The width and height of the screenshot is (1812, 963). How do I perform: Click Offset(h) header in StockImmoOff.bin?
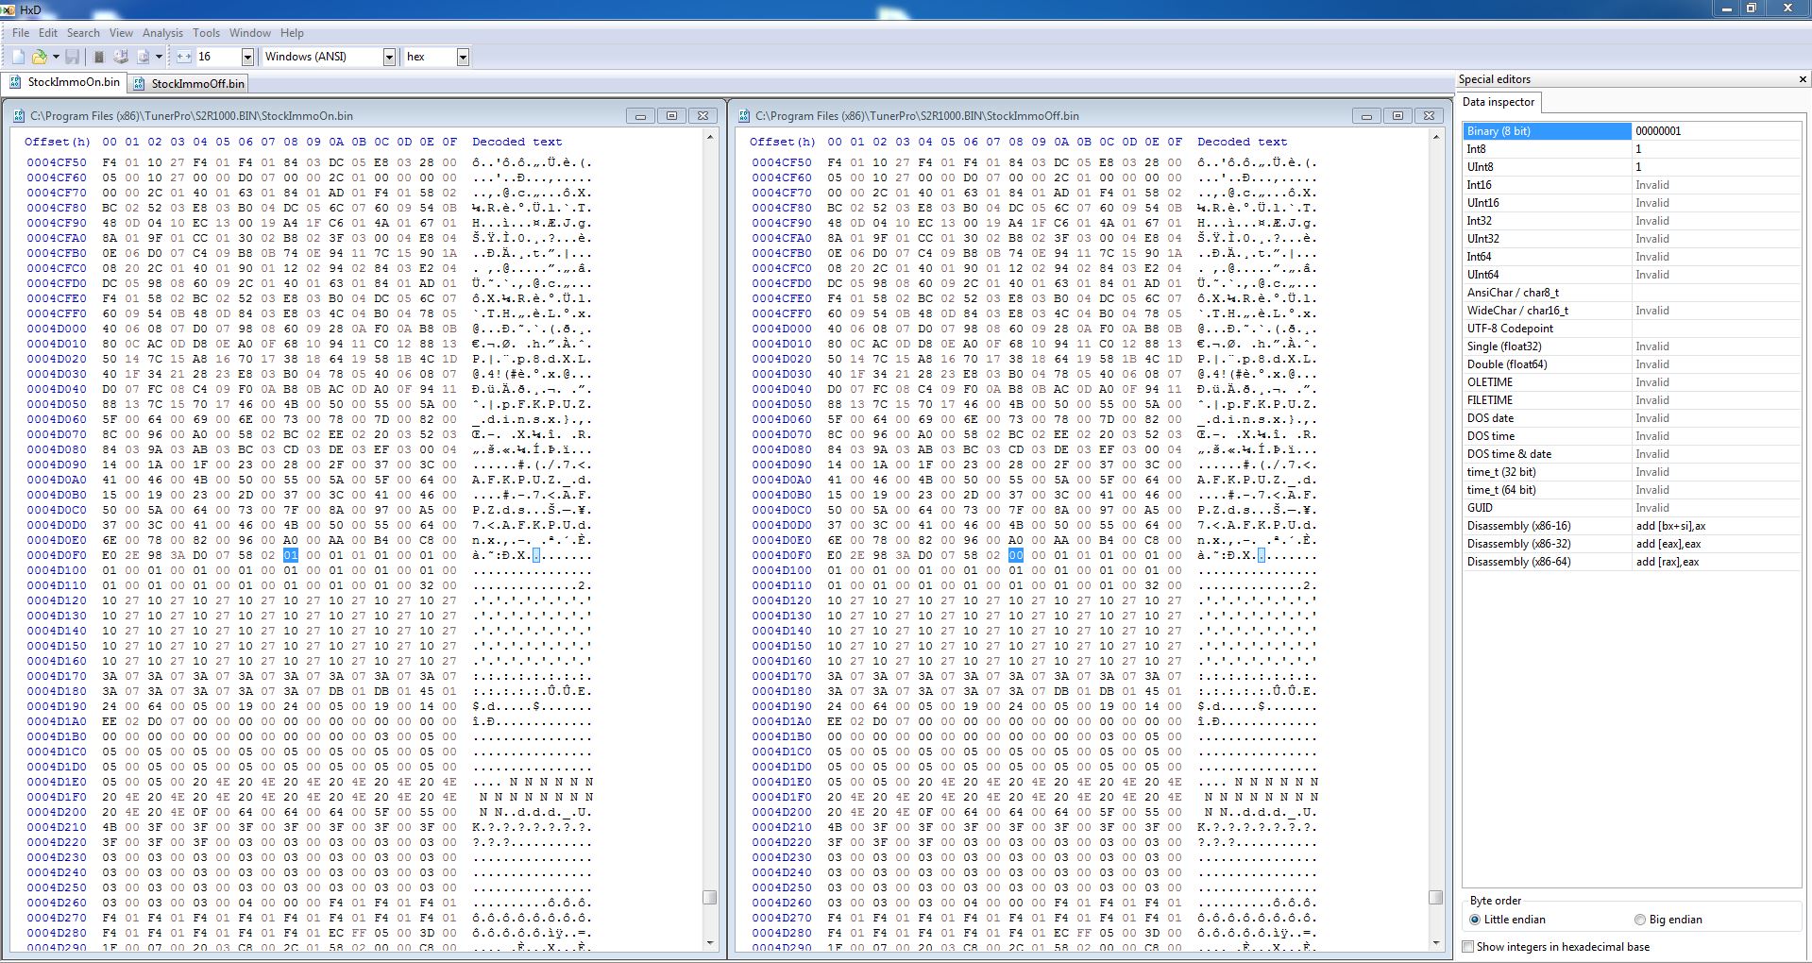(782, 142)
